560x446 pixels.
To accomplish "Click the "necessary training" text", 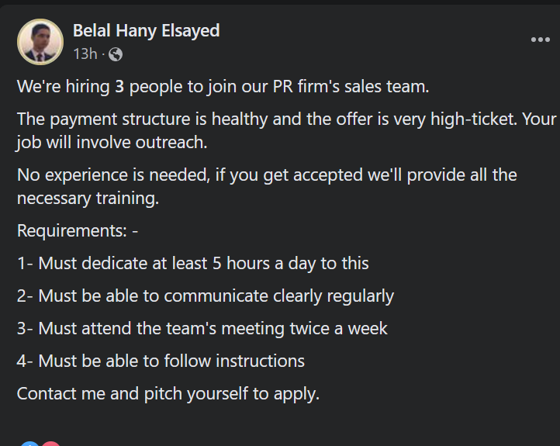I will pyautogui.click(x=87, y=198).
